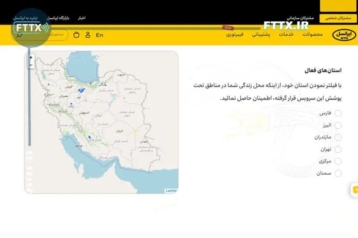
Task: Open the ترابرد به ایرانسل link
Action: pos(26,18)
